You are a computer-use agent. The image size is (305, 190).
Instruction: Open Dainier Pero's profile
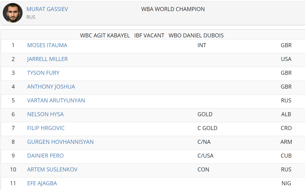[45, 156]
